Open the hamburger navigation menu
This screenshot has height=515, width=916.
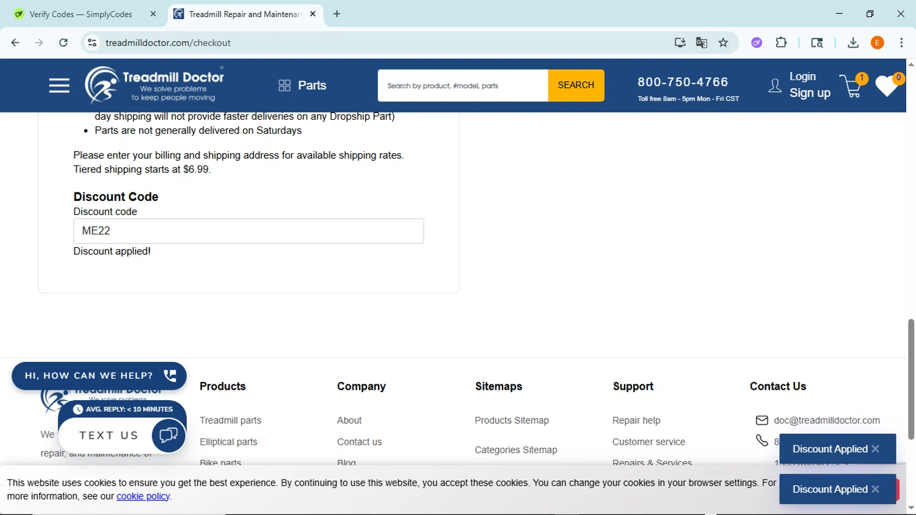[59, 86]
